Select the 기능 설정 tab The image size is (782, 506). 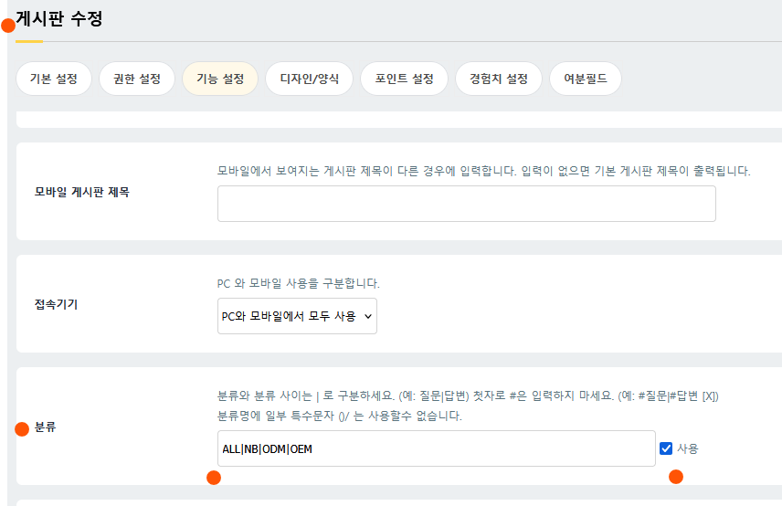coord(220,79)
